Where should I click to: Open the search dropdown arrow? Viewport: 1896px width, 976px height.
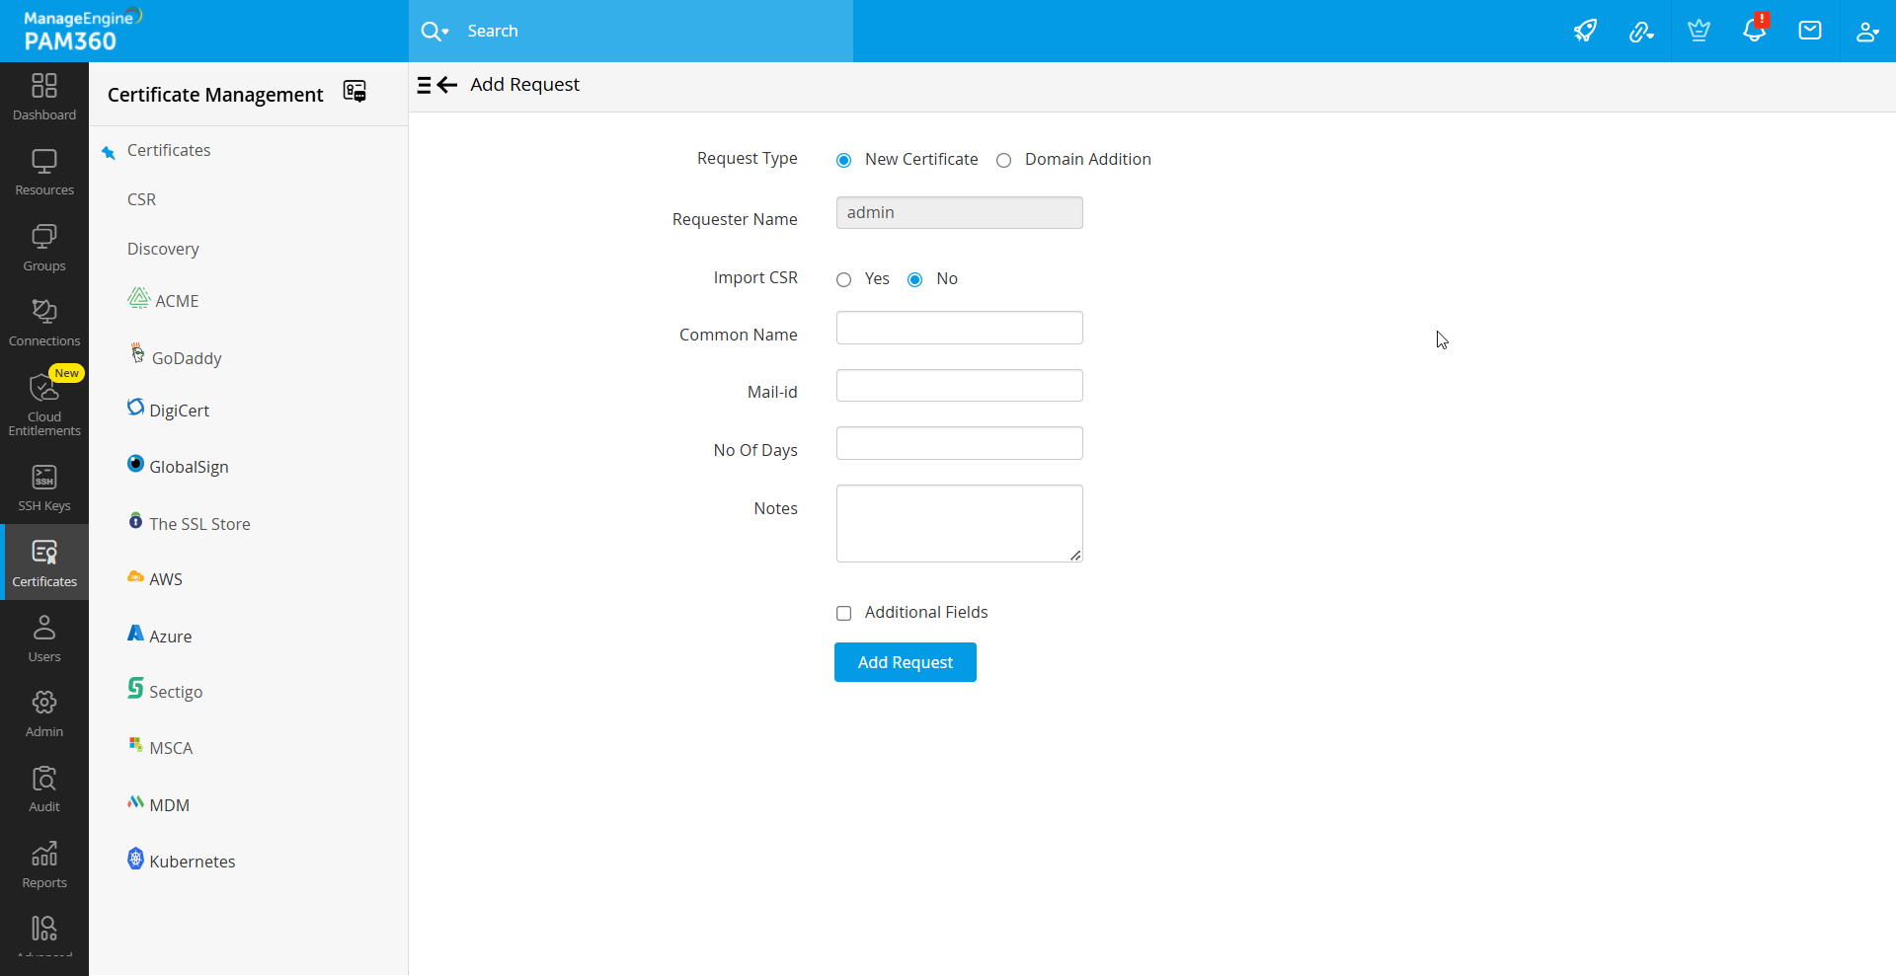(445, 32)
